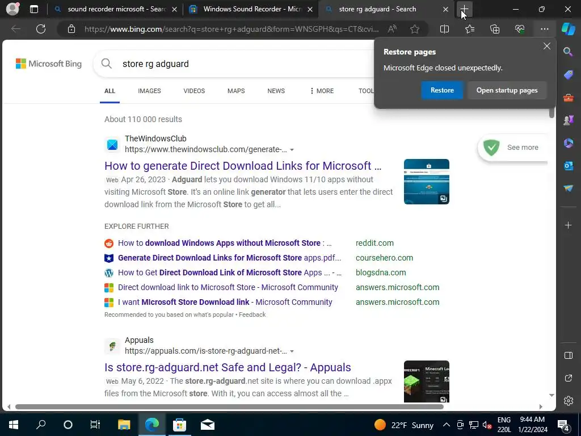Viewport: 581px width, 436px height.
Task: Start Read aloud from address bar
Action: point(392,29)
